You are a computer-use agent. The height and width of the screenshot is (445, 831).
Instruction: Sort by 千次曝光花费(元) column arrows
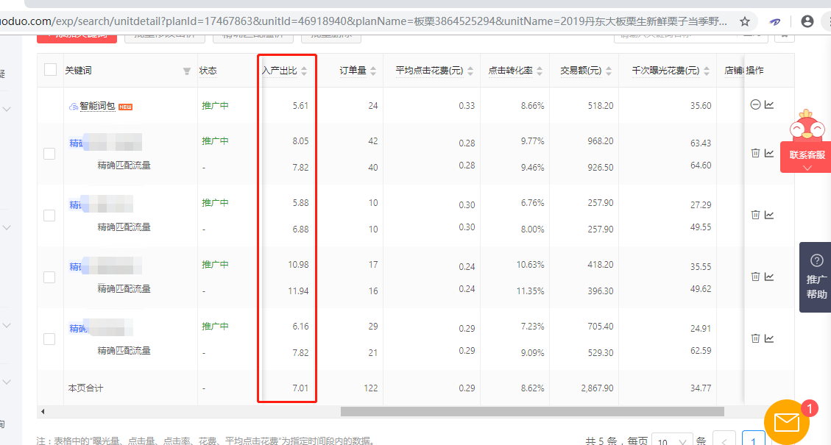(707, 71)
